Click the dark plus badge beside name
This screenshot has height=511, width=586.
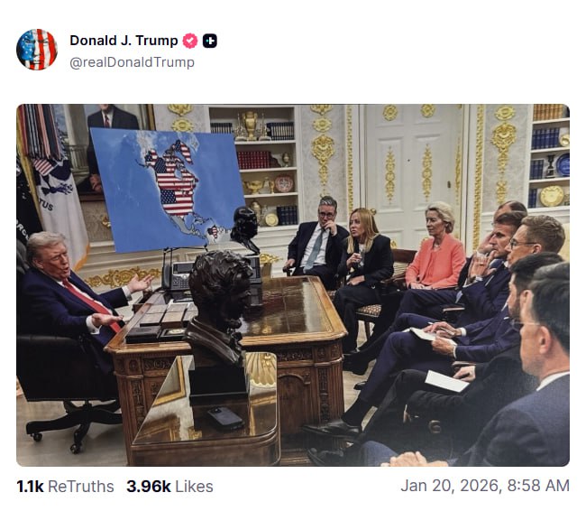210,41
